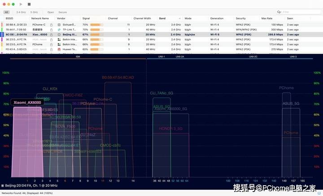Click TP-Link vendor logo icon
This screenshot has height=196, width=323.
click(x=59, y=30)
